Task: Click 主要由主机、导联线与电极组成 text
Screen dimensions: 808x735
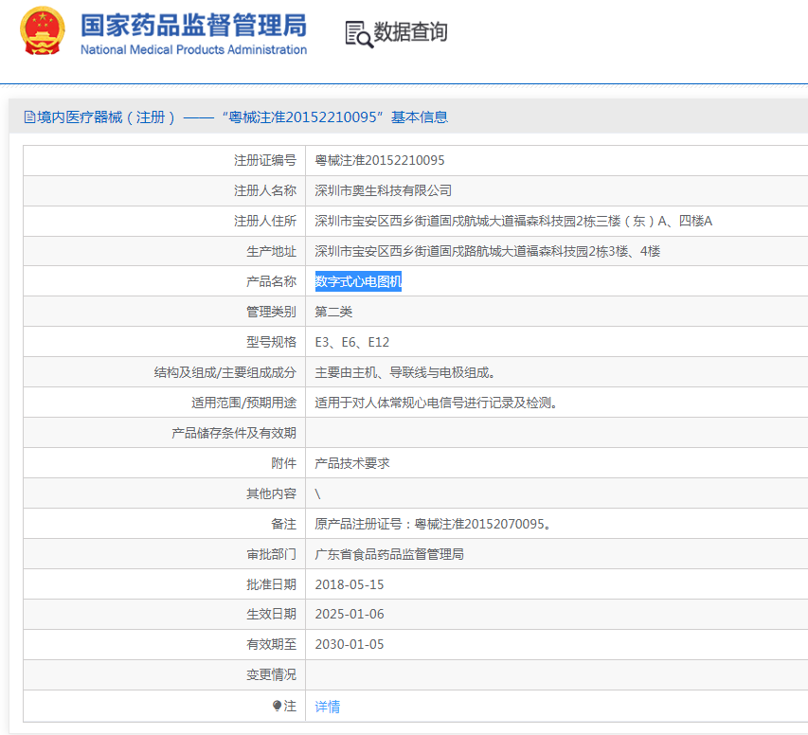Action: (x=405, y=372)
